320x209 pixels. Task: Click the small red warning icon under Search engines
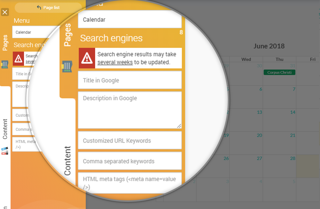point(18,59)
